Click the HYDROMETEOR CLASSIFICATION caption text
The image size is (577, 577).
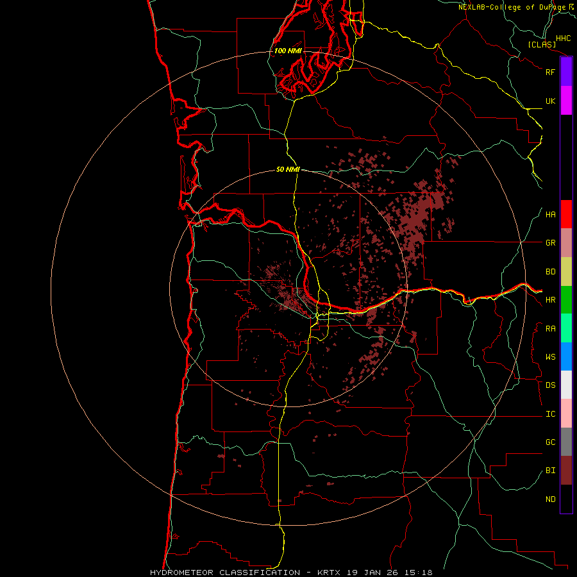click(x=225, y=573)
